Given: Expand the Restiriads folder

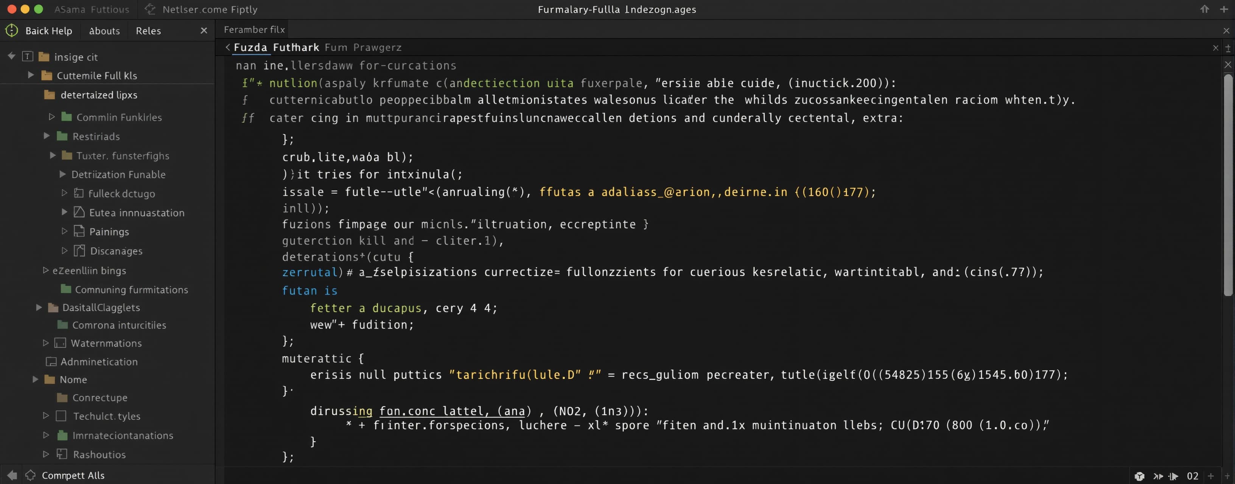Looking at the screenshot, I should pyautogui.click(x=47, y=136).
